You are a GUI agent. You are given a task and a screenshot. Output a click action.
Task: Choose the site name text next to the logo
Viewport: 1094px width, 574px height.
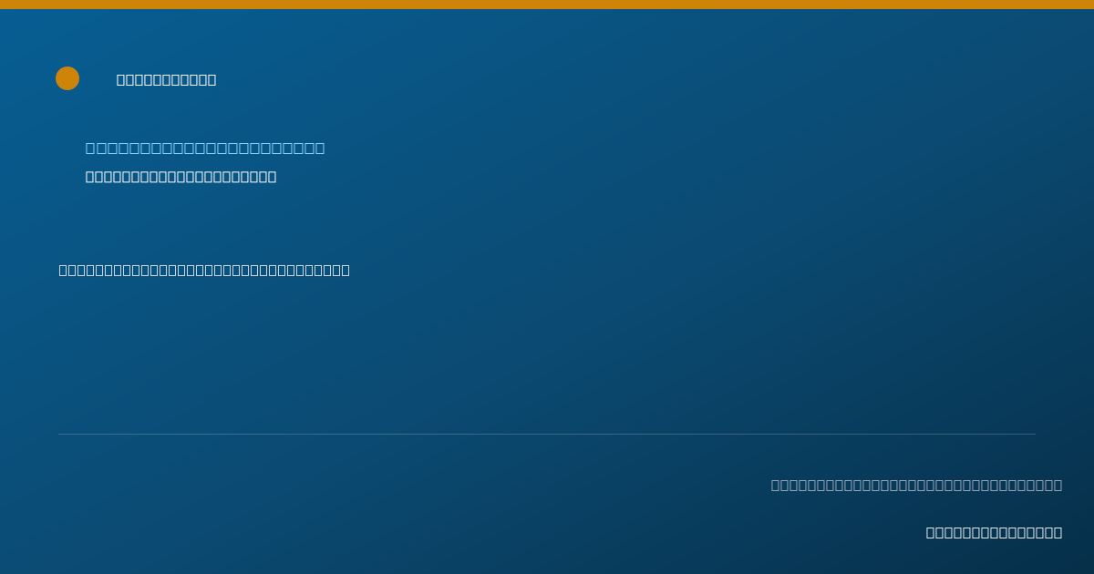coord(167,79)
